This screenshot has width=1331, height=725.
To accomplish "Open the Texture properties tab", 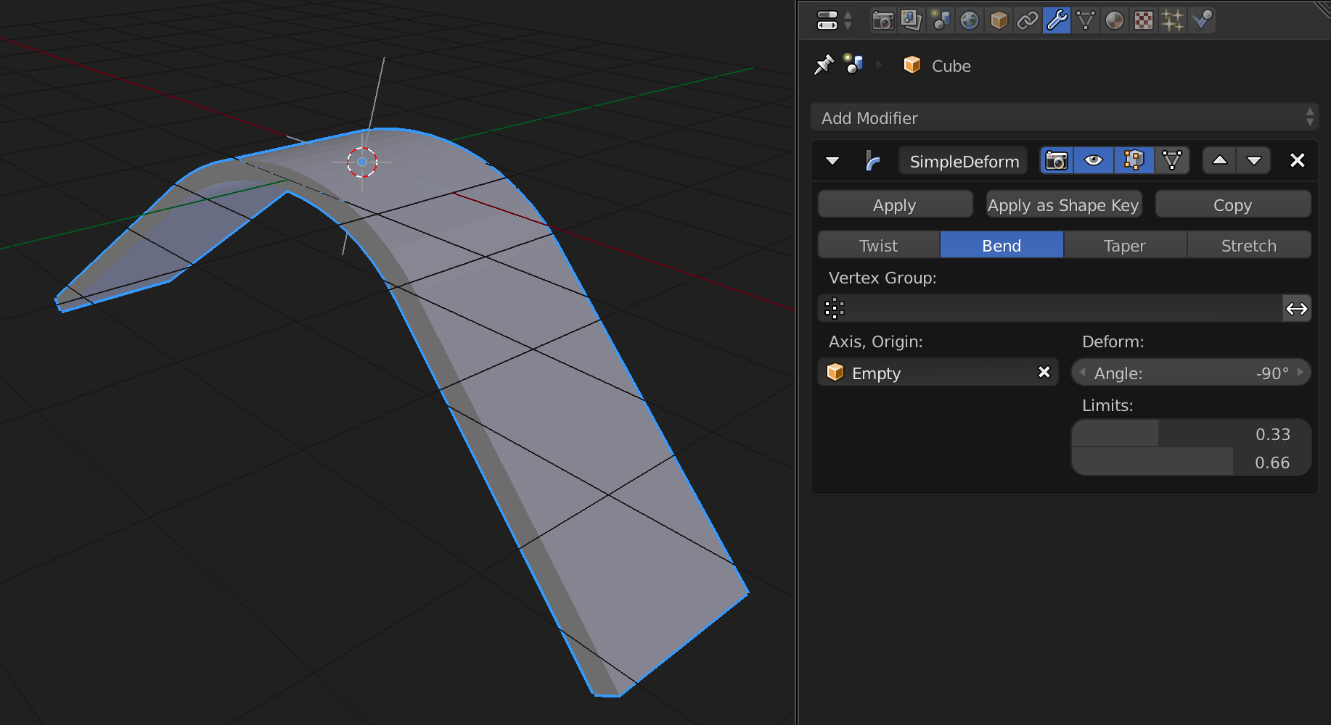I will coord(1142,20).
